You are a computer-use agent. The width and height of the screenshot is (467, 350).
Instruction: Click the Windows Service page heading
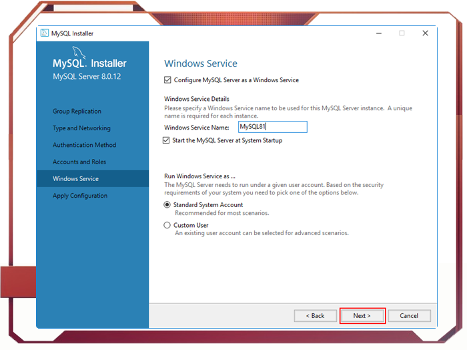[x=200, y=63]
